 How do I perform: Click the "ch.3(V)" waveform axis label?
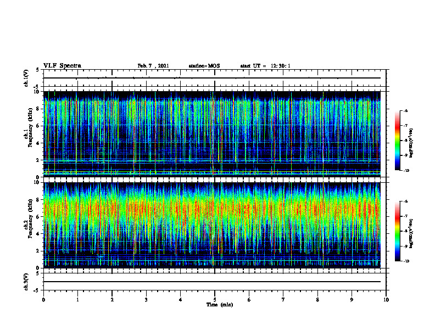pos(26,282)
